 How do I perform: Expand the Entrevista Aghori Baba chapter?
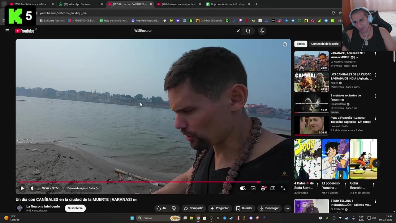(x=83, y=188)
